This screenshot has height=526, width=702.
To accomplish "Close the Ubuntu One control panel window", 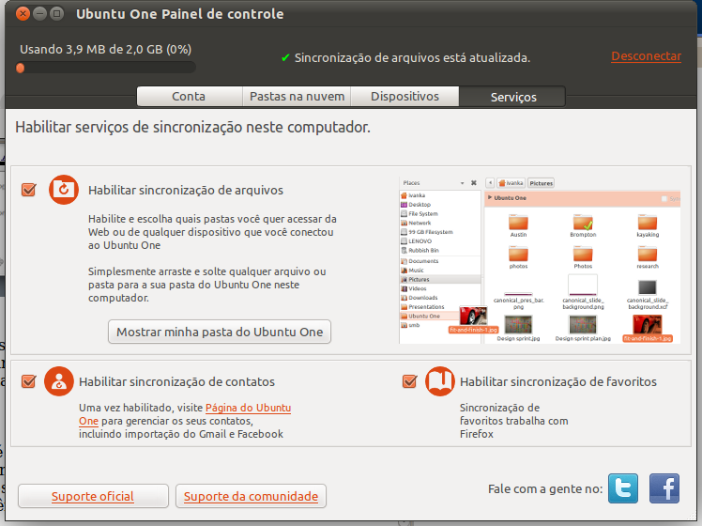I will click(x=23, y=14).
